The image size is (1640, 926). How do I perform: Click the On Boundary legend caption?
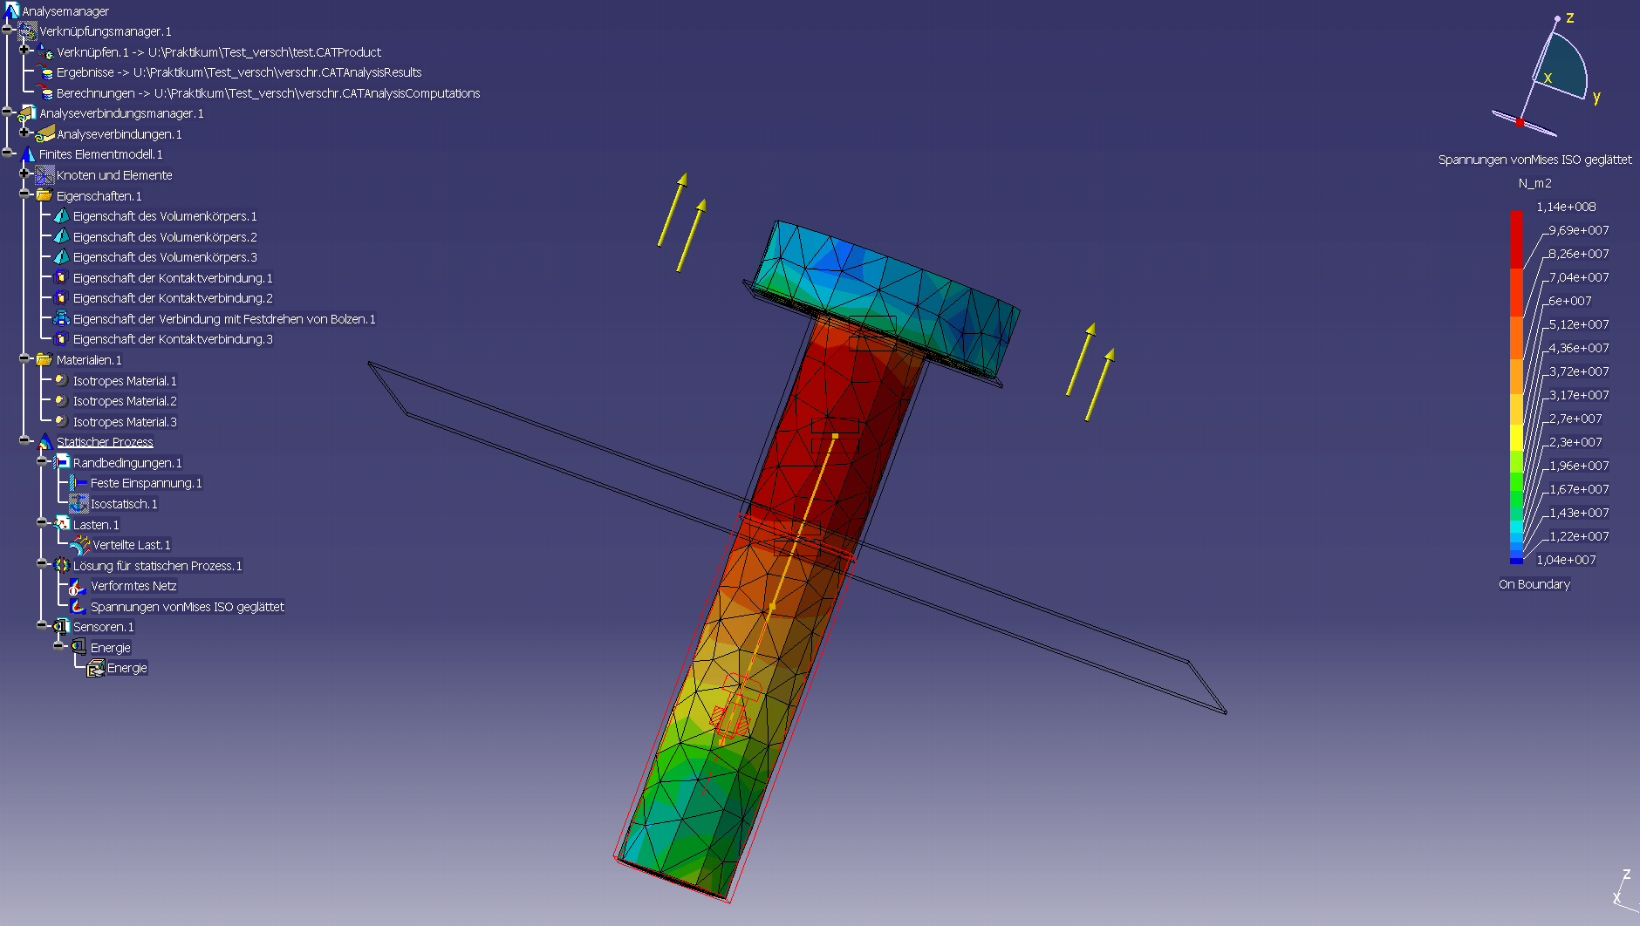(1534, 584)
